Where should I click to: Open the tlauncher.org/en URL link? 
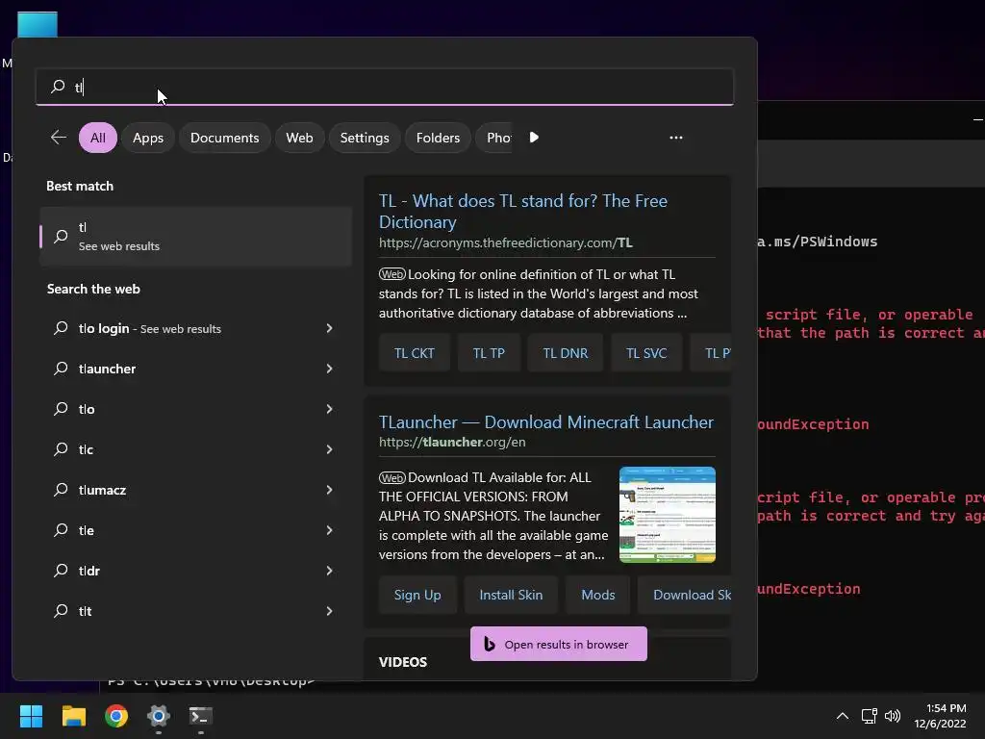click(452, 442)
